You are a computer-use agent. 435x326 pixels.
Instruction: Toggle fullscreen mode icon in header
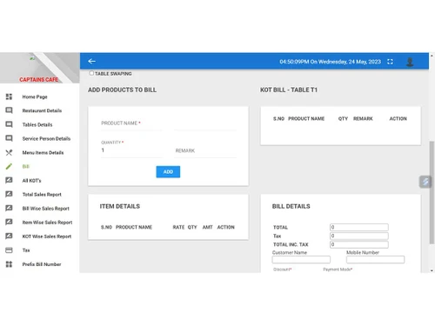pyautogui.click(x=390, y=62)
